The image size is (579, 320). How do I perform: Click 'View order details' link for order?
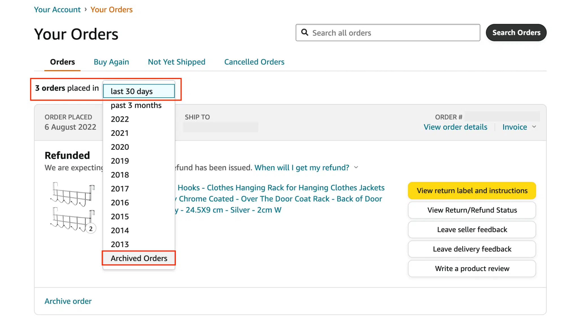point(455,127)
